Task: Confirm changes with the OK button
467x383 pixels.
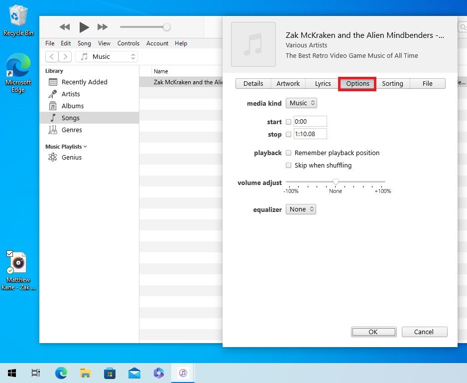Action: click(x=374, y=332)
